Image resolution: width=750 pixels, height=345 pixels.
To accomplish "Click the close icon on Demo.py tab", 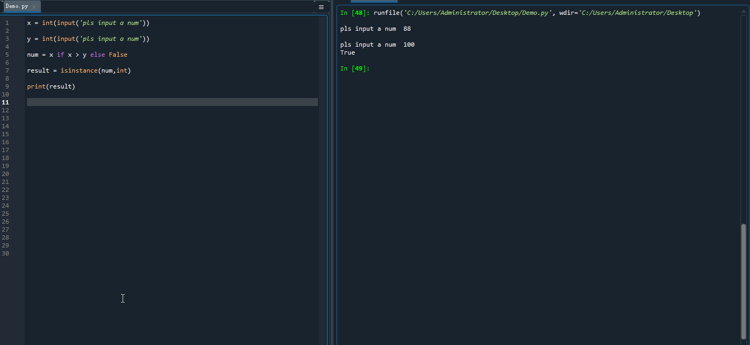I will (x=34, y=7).
